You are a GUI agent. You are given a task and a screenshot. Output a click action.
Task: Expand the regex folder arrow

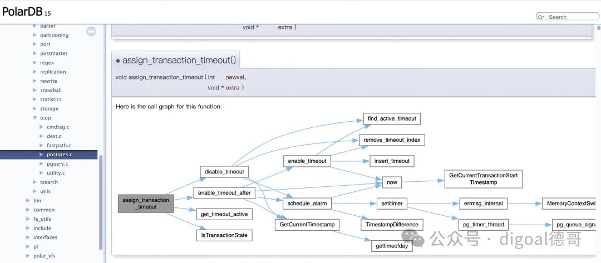click(x=35, y=63)
